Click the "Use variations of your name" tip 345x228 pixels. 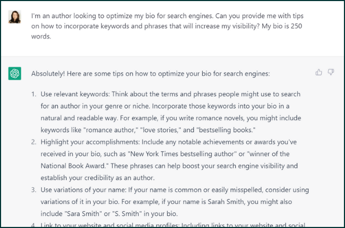[85, 189]
